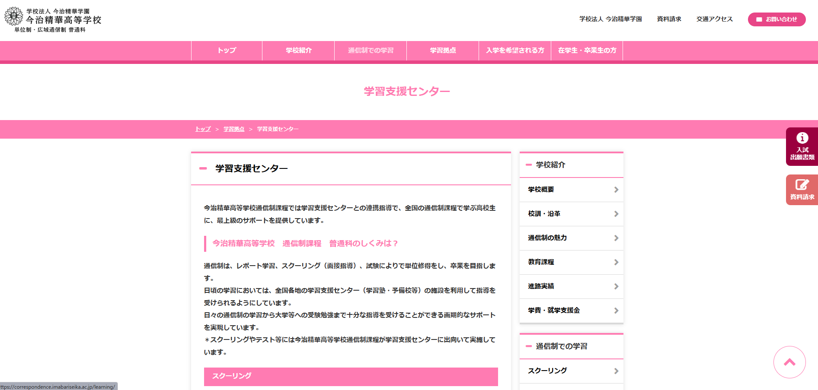The height and width of the screenshot is (390, 818).
Task: Click the 交通アクセス header link
Action: [714, 19]
